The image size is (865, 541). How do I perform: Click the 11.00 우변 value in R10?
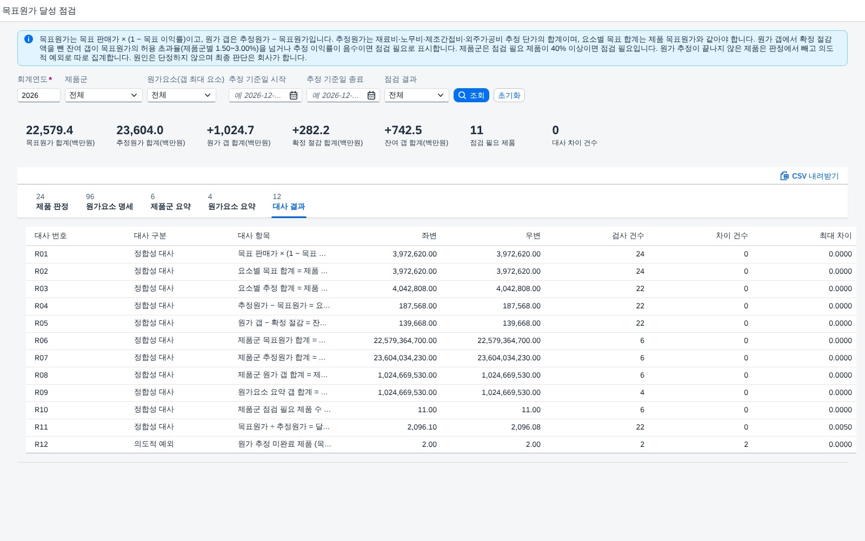pos(531,410)
